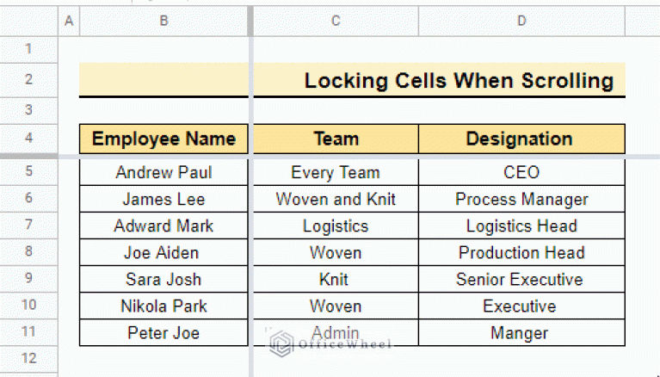The height and width of the screenshot is (377, 660).
Task: Click the cell with Sara Josh
Action: pos(163,279)
